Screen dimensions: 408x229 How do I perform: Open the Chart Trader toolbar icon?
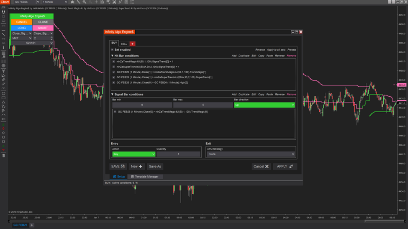[x=108, y=2]
